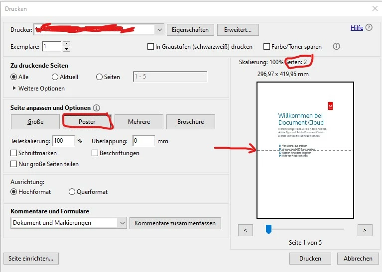
Task: Open the help question mark icon
Action: (x=369, y=27)
